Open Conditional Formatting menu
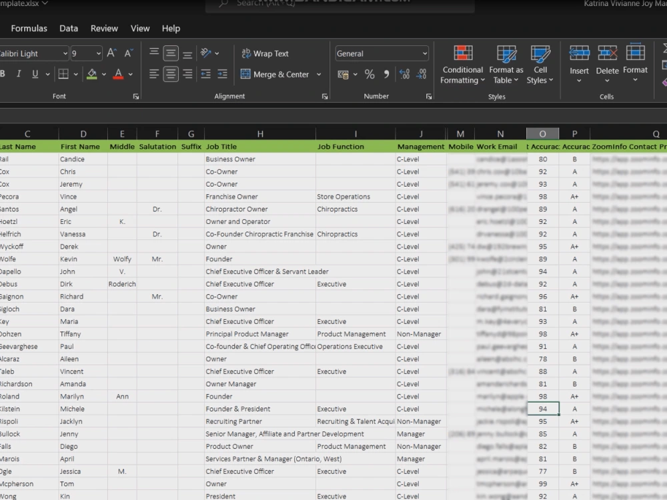Viewport: 667px width, 500px height. tap(462, 64)
